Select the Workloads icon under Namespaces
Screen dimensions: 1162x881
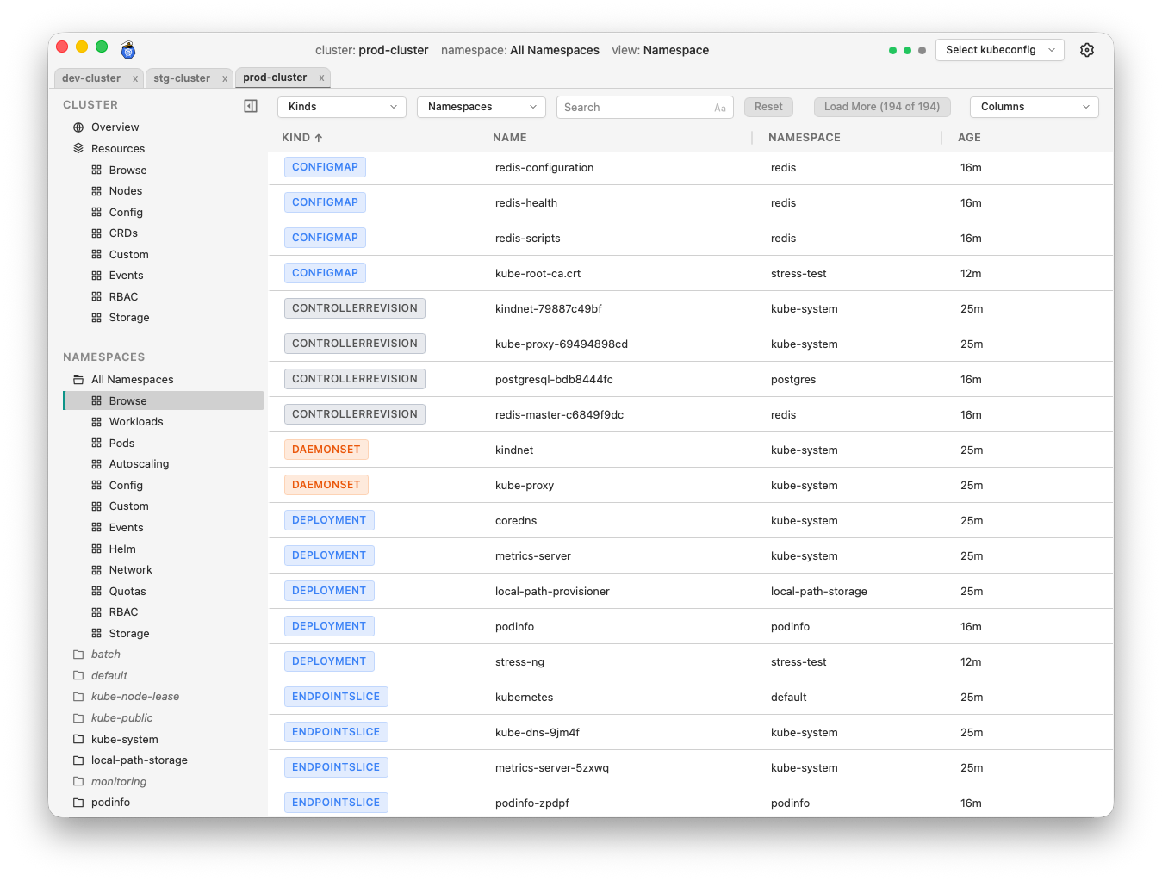(96, 421)
